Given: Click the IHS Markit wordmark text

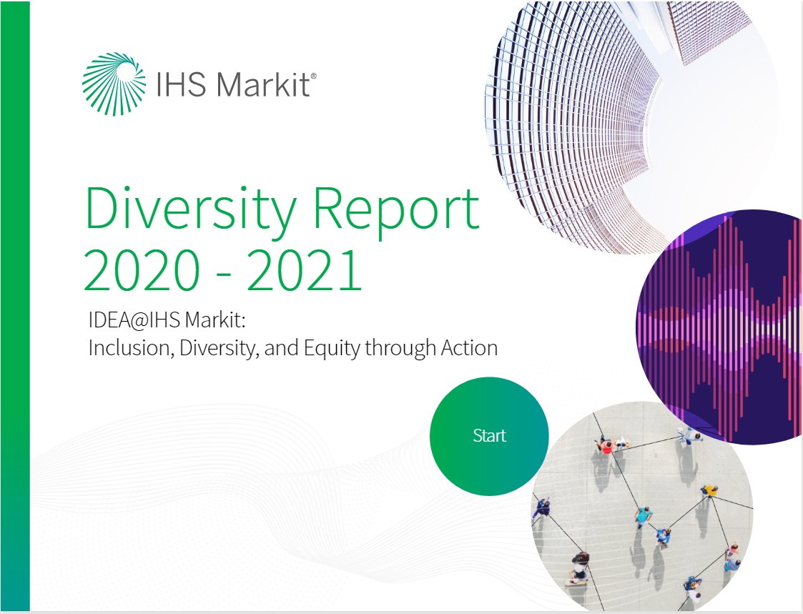Looking at the screenshot, I should click(235, 84).
